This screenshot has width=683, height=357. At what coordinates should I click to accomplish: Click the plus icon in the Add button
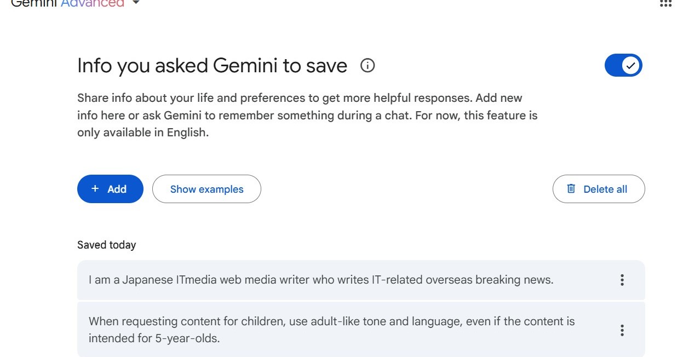pos(95,189)
